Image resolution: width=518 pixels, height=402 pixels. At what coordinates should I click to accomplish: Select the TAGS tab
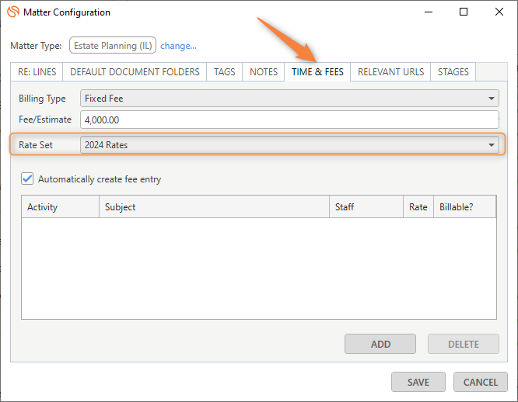coord(224,72)
